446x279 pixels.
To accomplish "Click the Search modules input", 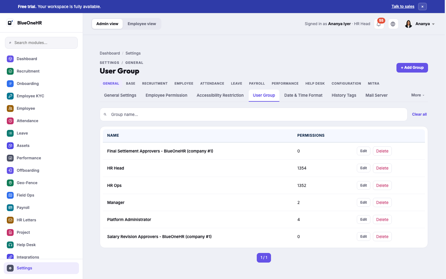I will tap(41, 43).
